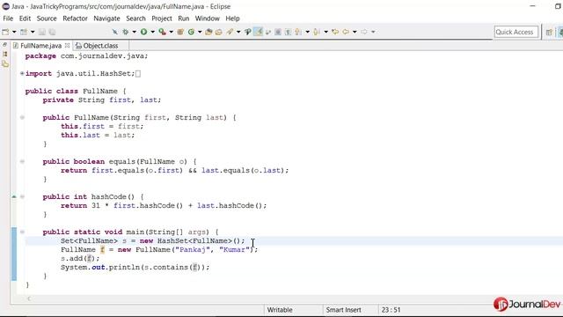Open dropdown beside Debug icon
The height and width of the screenshot is (317, 563).
134,32
